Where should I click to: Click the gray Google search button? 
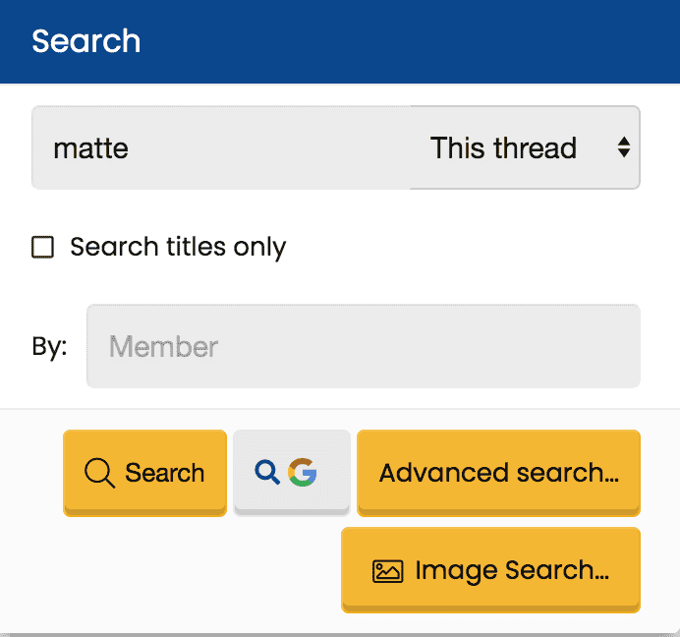pos(292,473)
